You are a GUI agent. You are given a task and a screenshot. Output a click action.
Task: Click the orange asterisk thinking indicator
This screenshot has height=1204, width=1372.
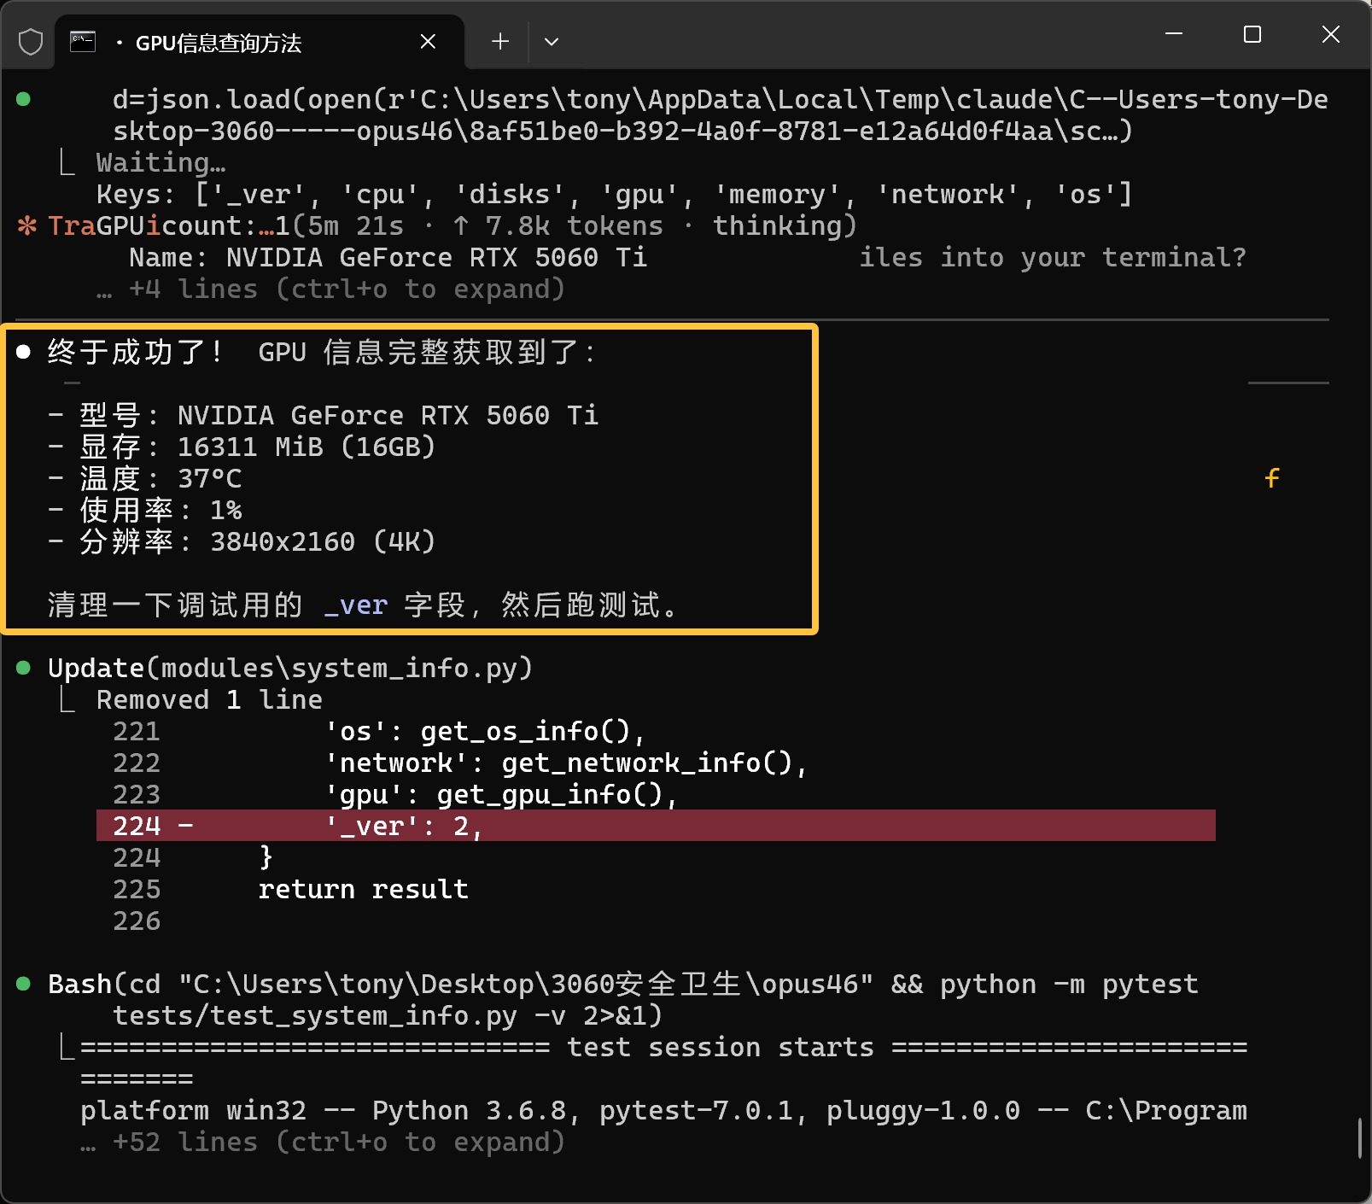(x=27, y=226)
